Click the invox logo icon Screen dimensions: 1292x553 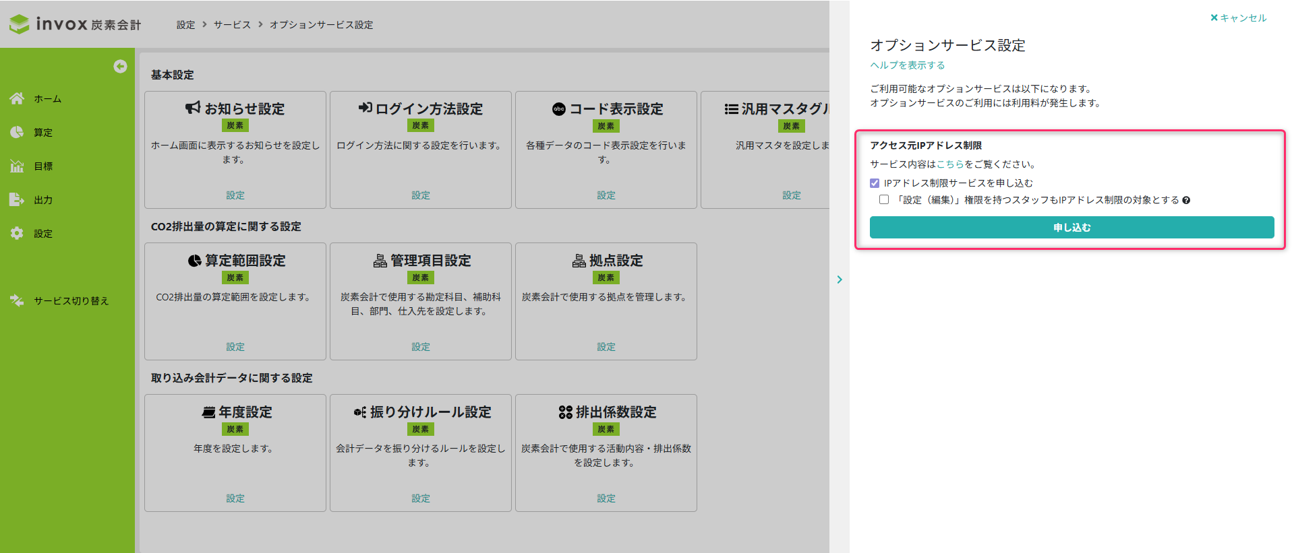[20, 24]
